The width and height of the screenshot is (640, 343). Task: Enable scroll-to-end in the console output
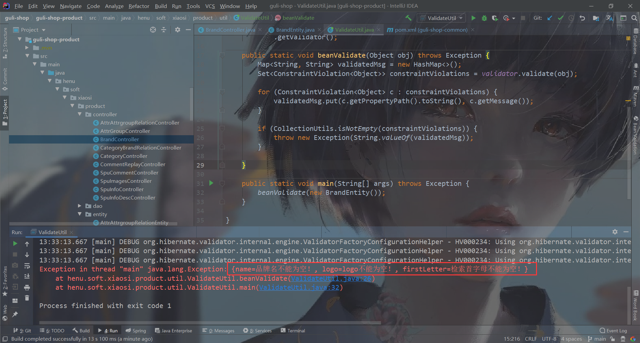pyautogui.click(x=27, y=276)
